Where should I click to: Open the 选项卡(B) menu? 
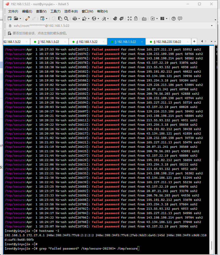(x=71, y=11)
